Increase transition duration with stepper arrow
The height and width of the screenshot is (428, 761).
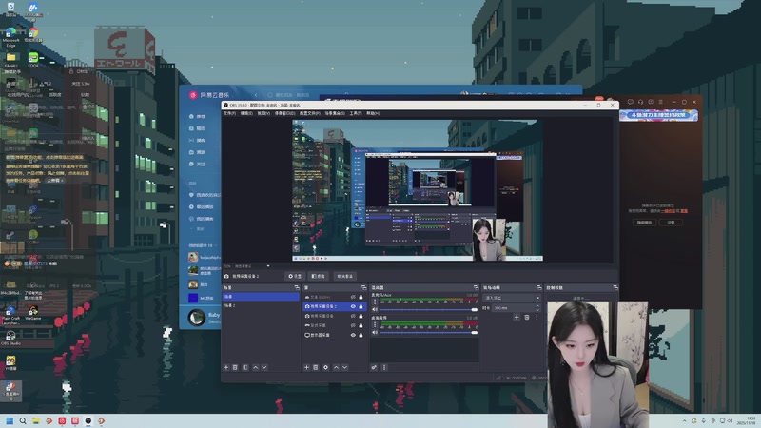pyautogui.click(x=537, y=306)
